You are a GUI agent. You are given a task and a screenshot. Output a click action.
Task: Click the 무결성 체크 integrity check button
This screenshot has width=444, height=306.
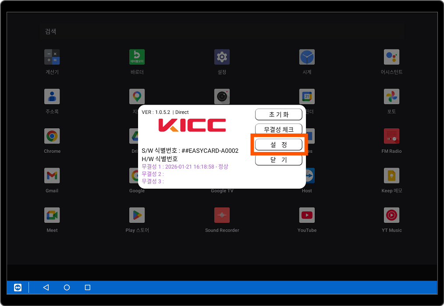pos(279,129)
